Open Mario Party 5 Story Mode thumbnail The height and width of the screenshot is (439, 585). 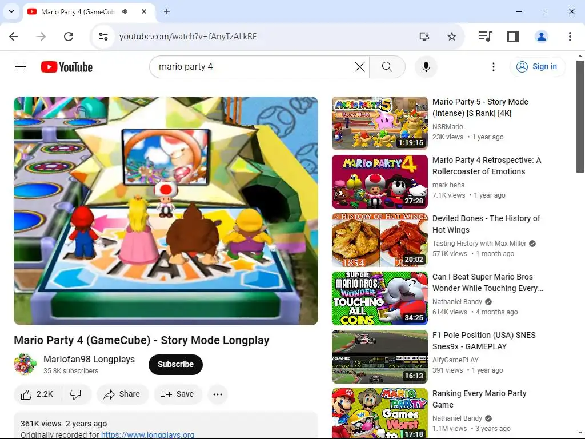point(380,123)
